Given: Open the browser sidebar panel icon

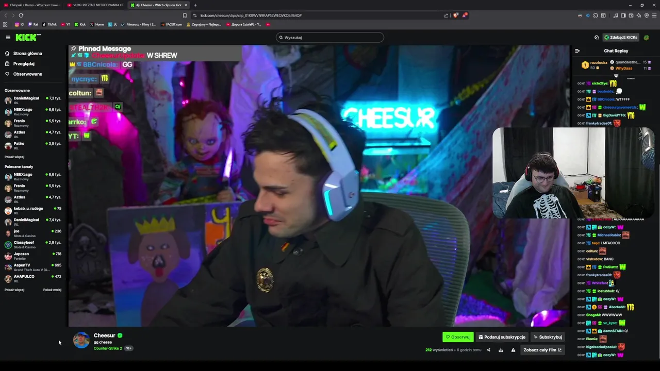Looking at the screenshot, I should pos(623,15).
